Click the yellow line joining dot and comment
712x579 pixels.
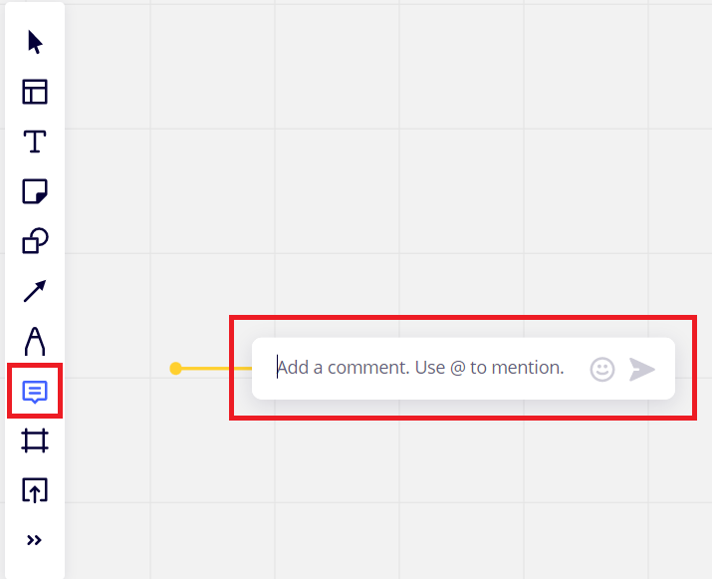[x=216, y=369]
